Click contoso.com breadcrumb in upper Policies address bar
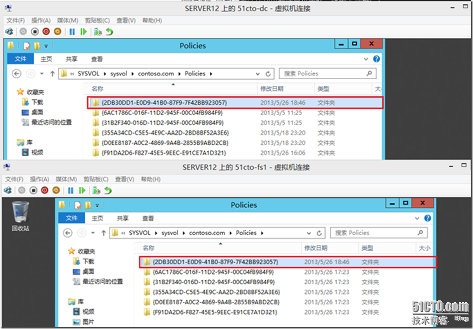Viewport: 473px width, 329px height. 156,74
